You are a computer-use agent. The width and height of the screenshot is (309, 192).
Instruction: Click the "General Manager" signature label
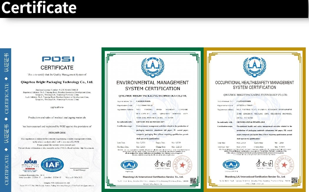pyautogui.click(x=79, y=170)
